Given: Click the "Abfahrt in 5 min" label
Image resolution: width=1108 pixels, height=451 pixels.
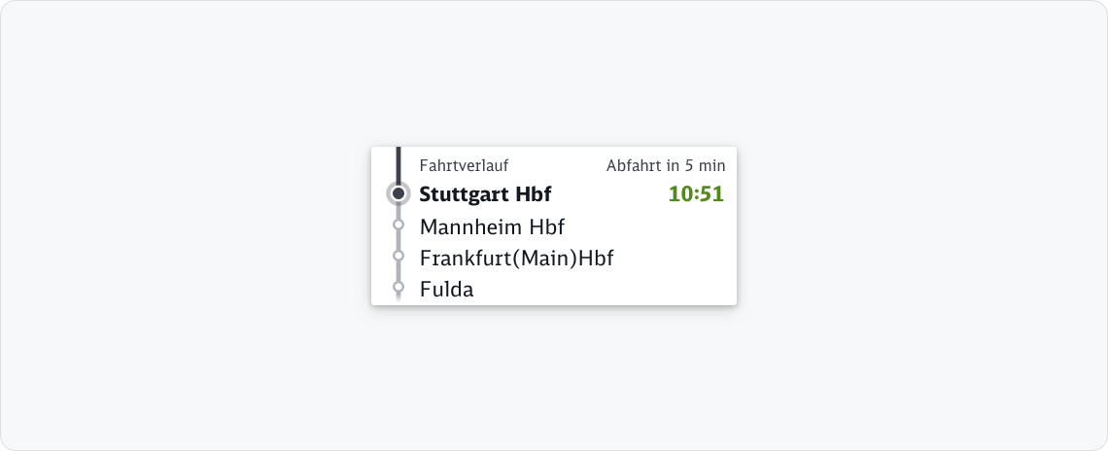Looking at the screenshot, I should (x=666, y=166).
